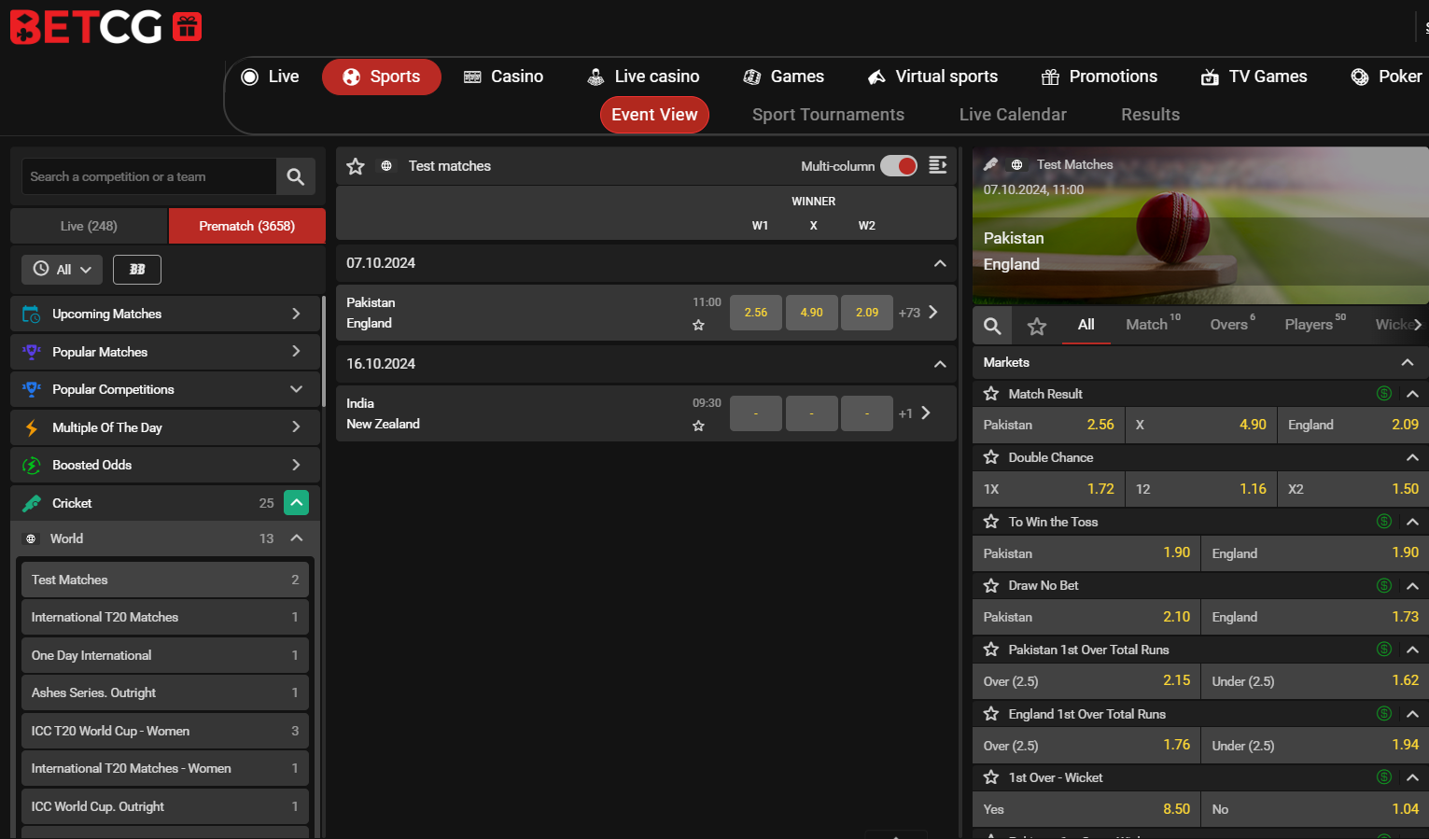Collapse the Markets header
Screen dimensions: 1429x839
(1408, 362)
